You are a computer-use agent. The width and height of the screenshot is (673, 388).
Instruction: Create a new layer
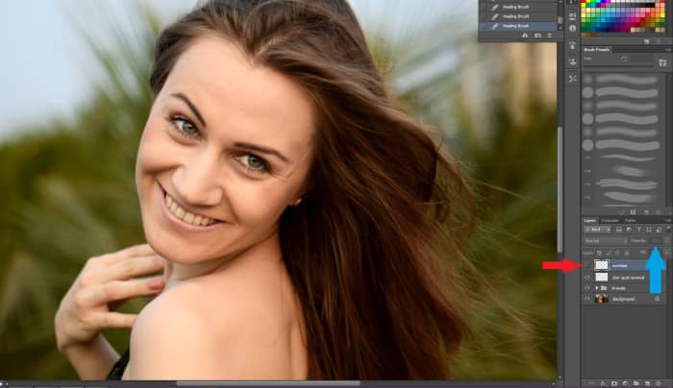647,383
